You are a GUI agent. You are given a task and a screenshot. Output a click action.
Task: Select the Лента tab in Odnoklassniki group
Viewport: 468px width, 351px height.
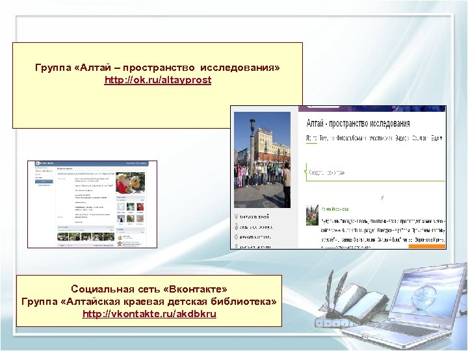[311, 138]
